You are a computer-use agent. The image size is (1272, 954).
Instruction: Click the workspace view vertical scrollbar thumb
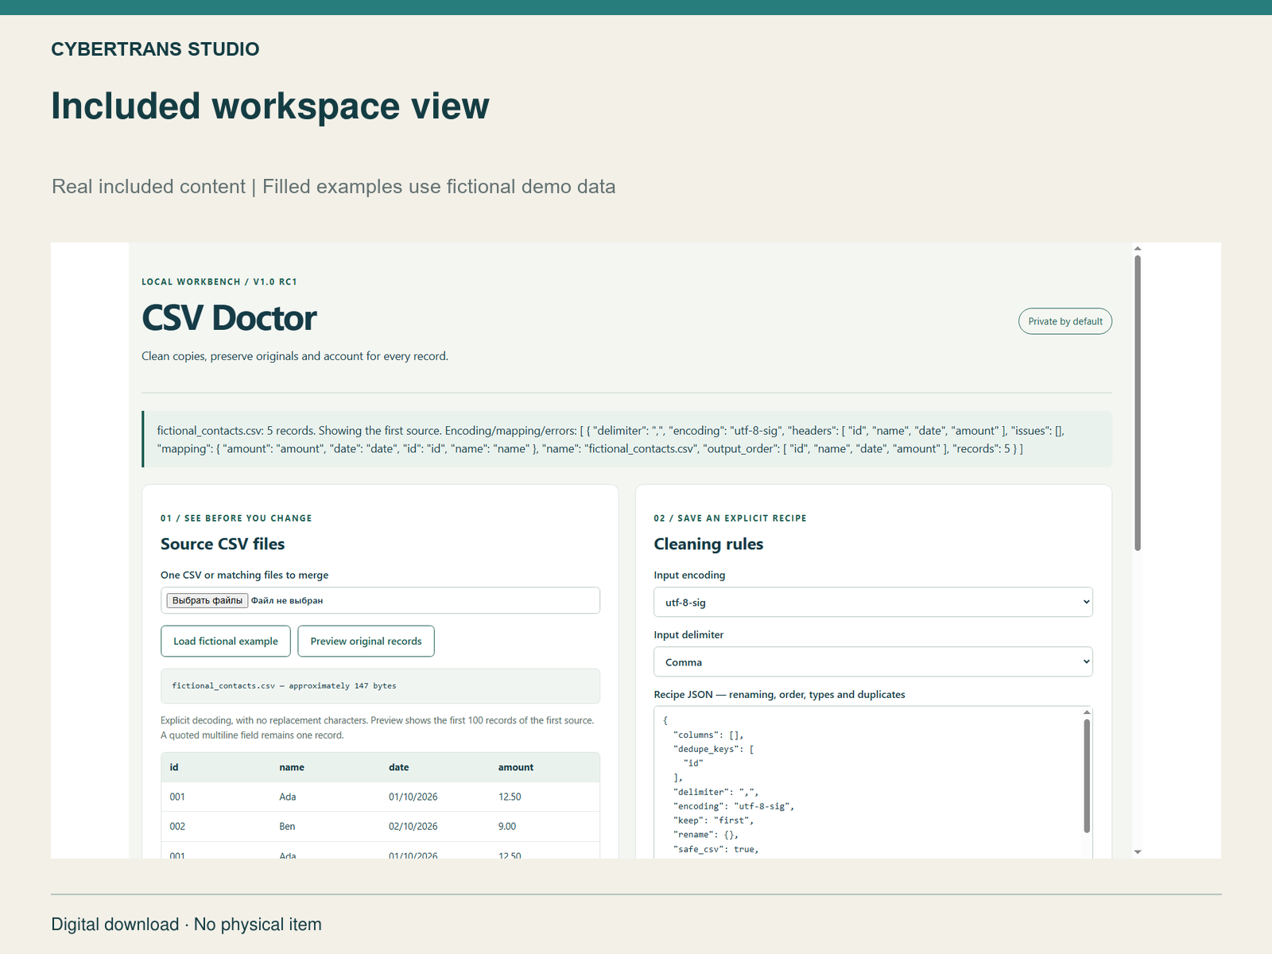pyautogui.click(x=1138, y=402)
